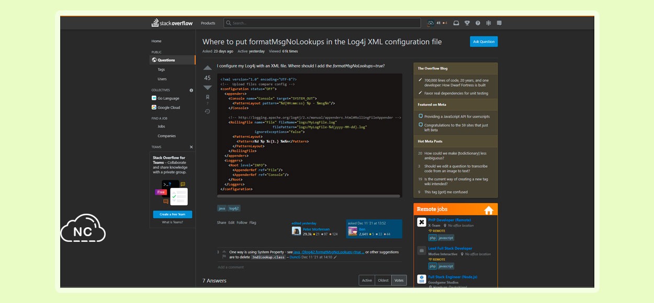The height and width of the screenshot is (303, 654).
Task: Open Ben's user profile link
Action: pos(362,229)
